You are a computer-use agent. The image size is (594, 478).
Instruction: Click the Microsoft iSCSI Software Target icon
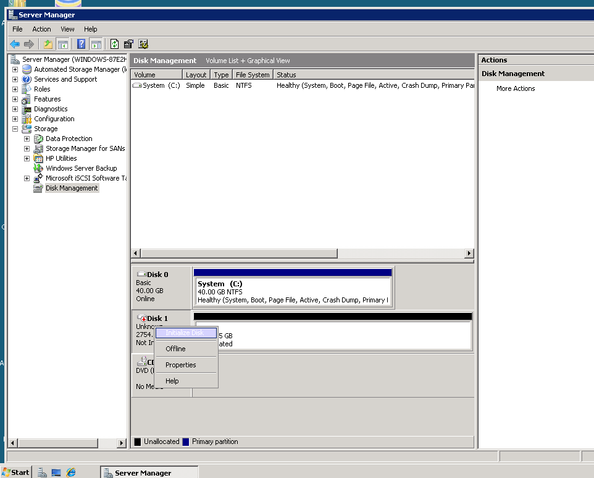tap(38, 178)
